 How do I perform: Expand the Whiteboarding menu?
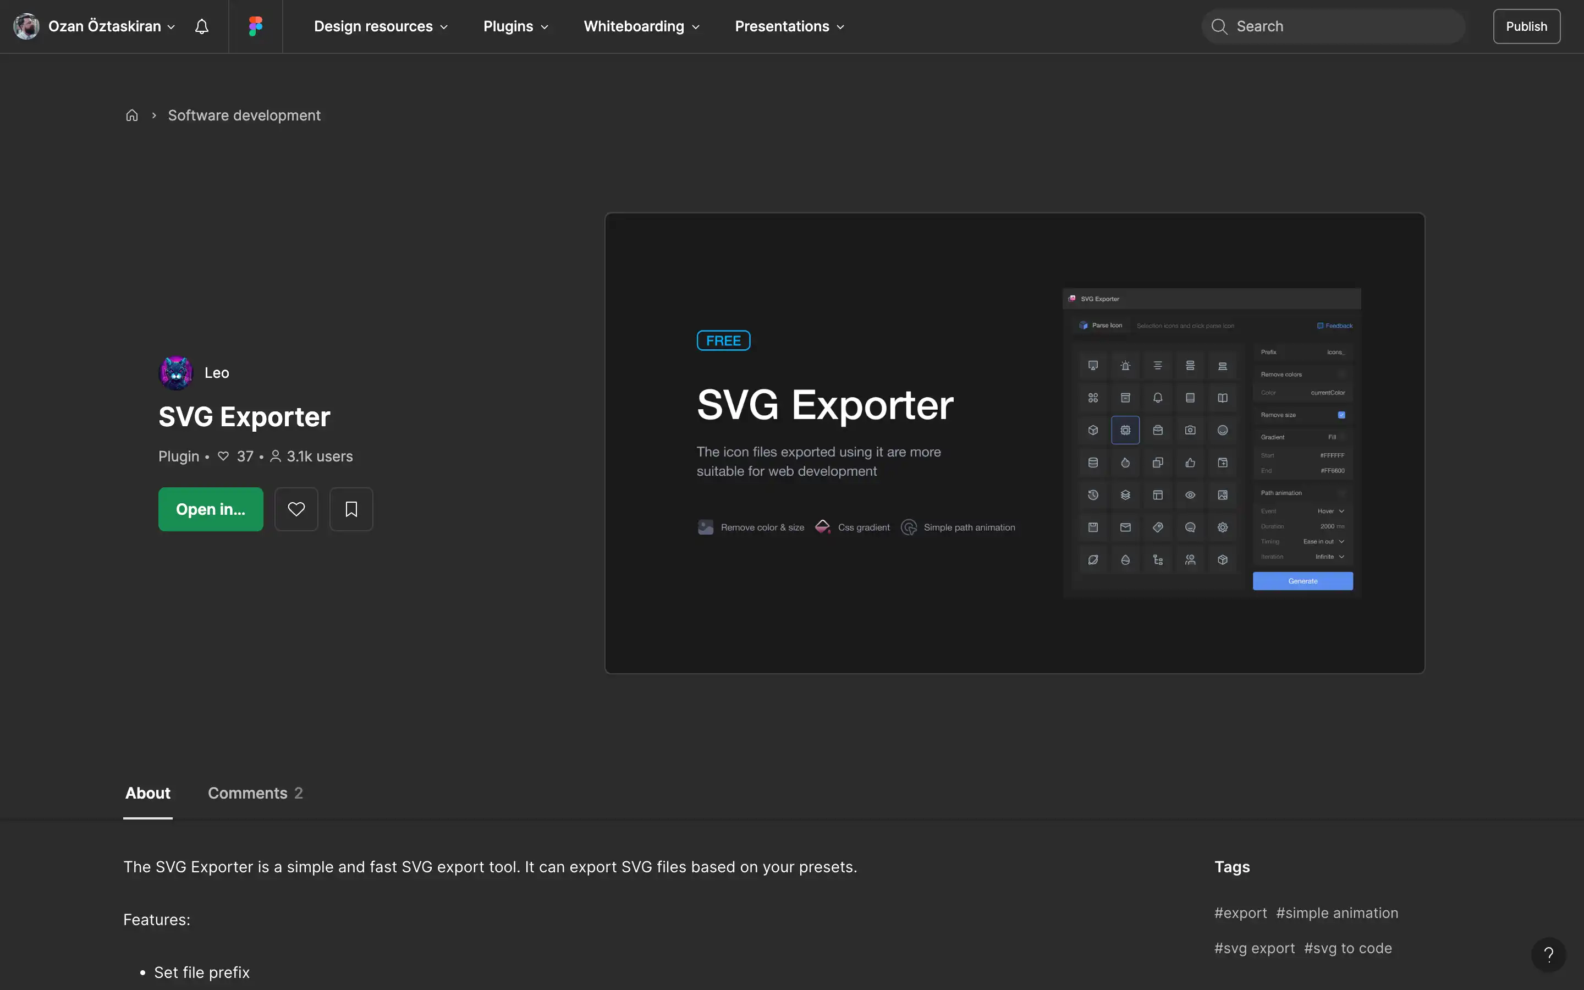point(641,26)
